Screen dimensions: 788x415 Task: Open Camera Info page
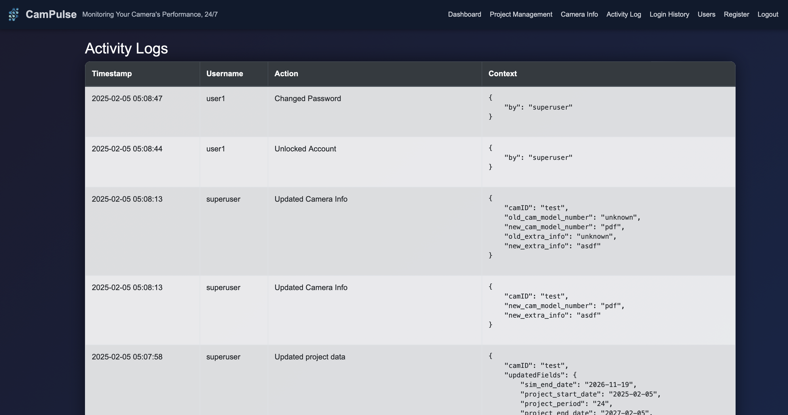click(579, 14)
